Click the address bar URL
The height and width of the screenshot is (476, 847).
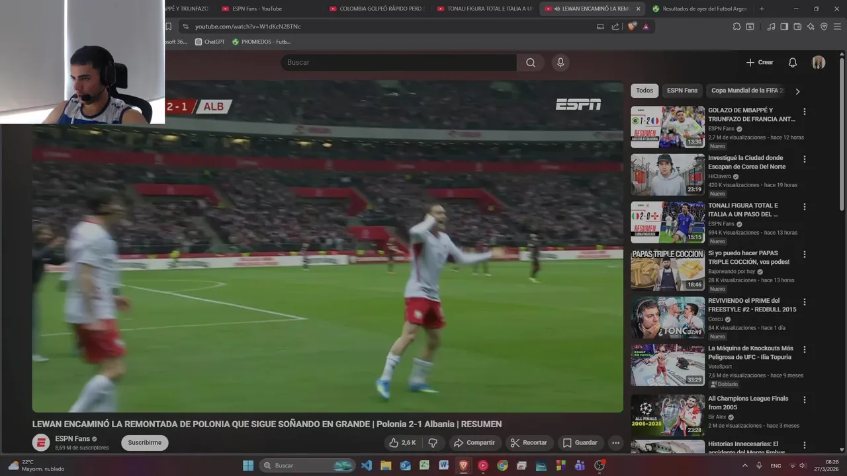[247, 26]
